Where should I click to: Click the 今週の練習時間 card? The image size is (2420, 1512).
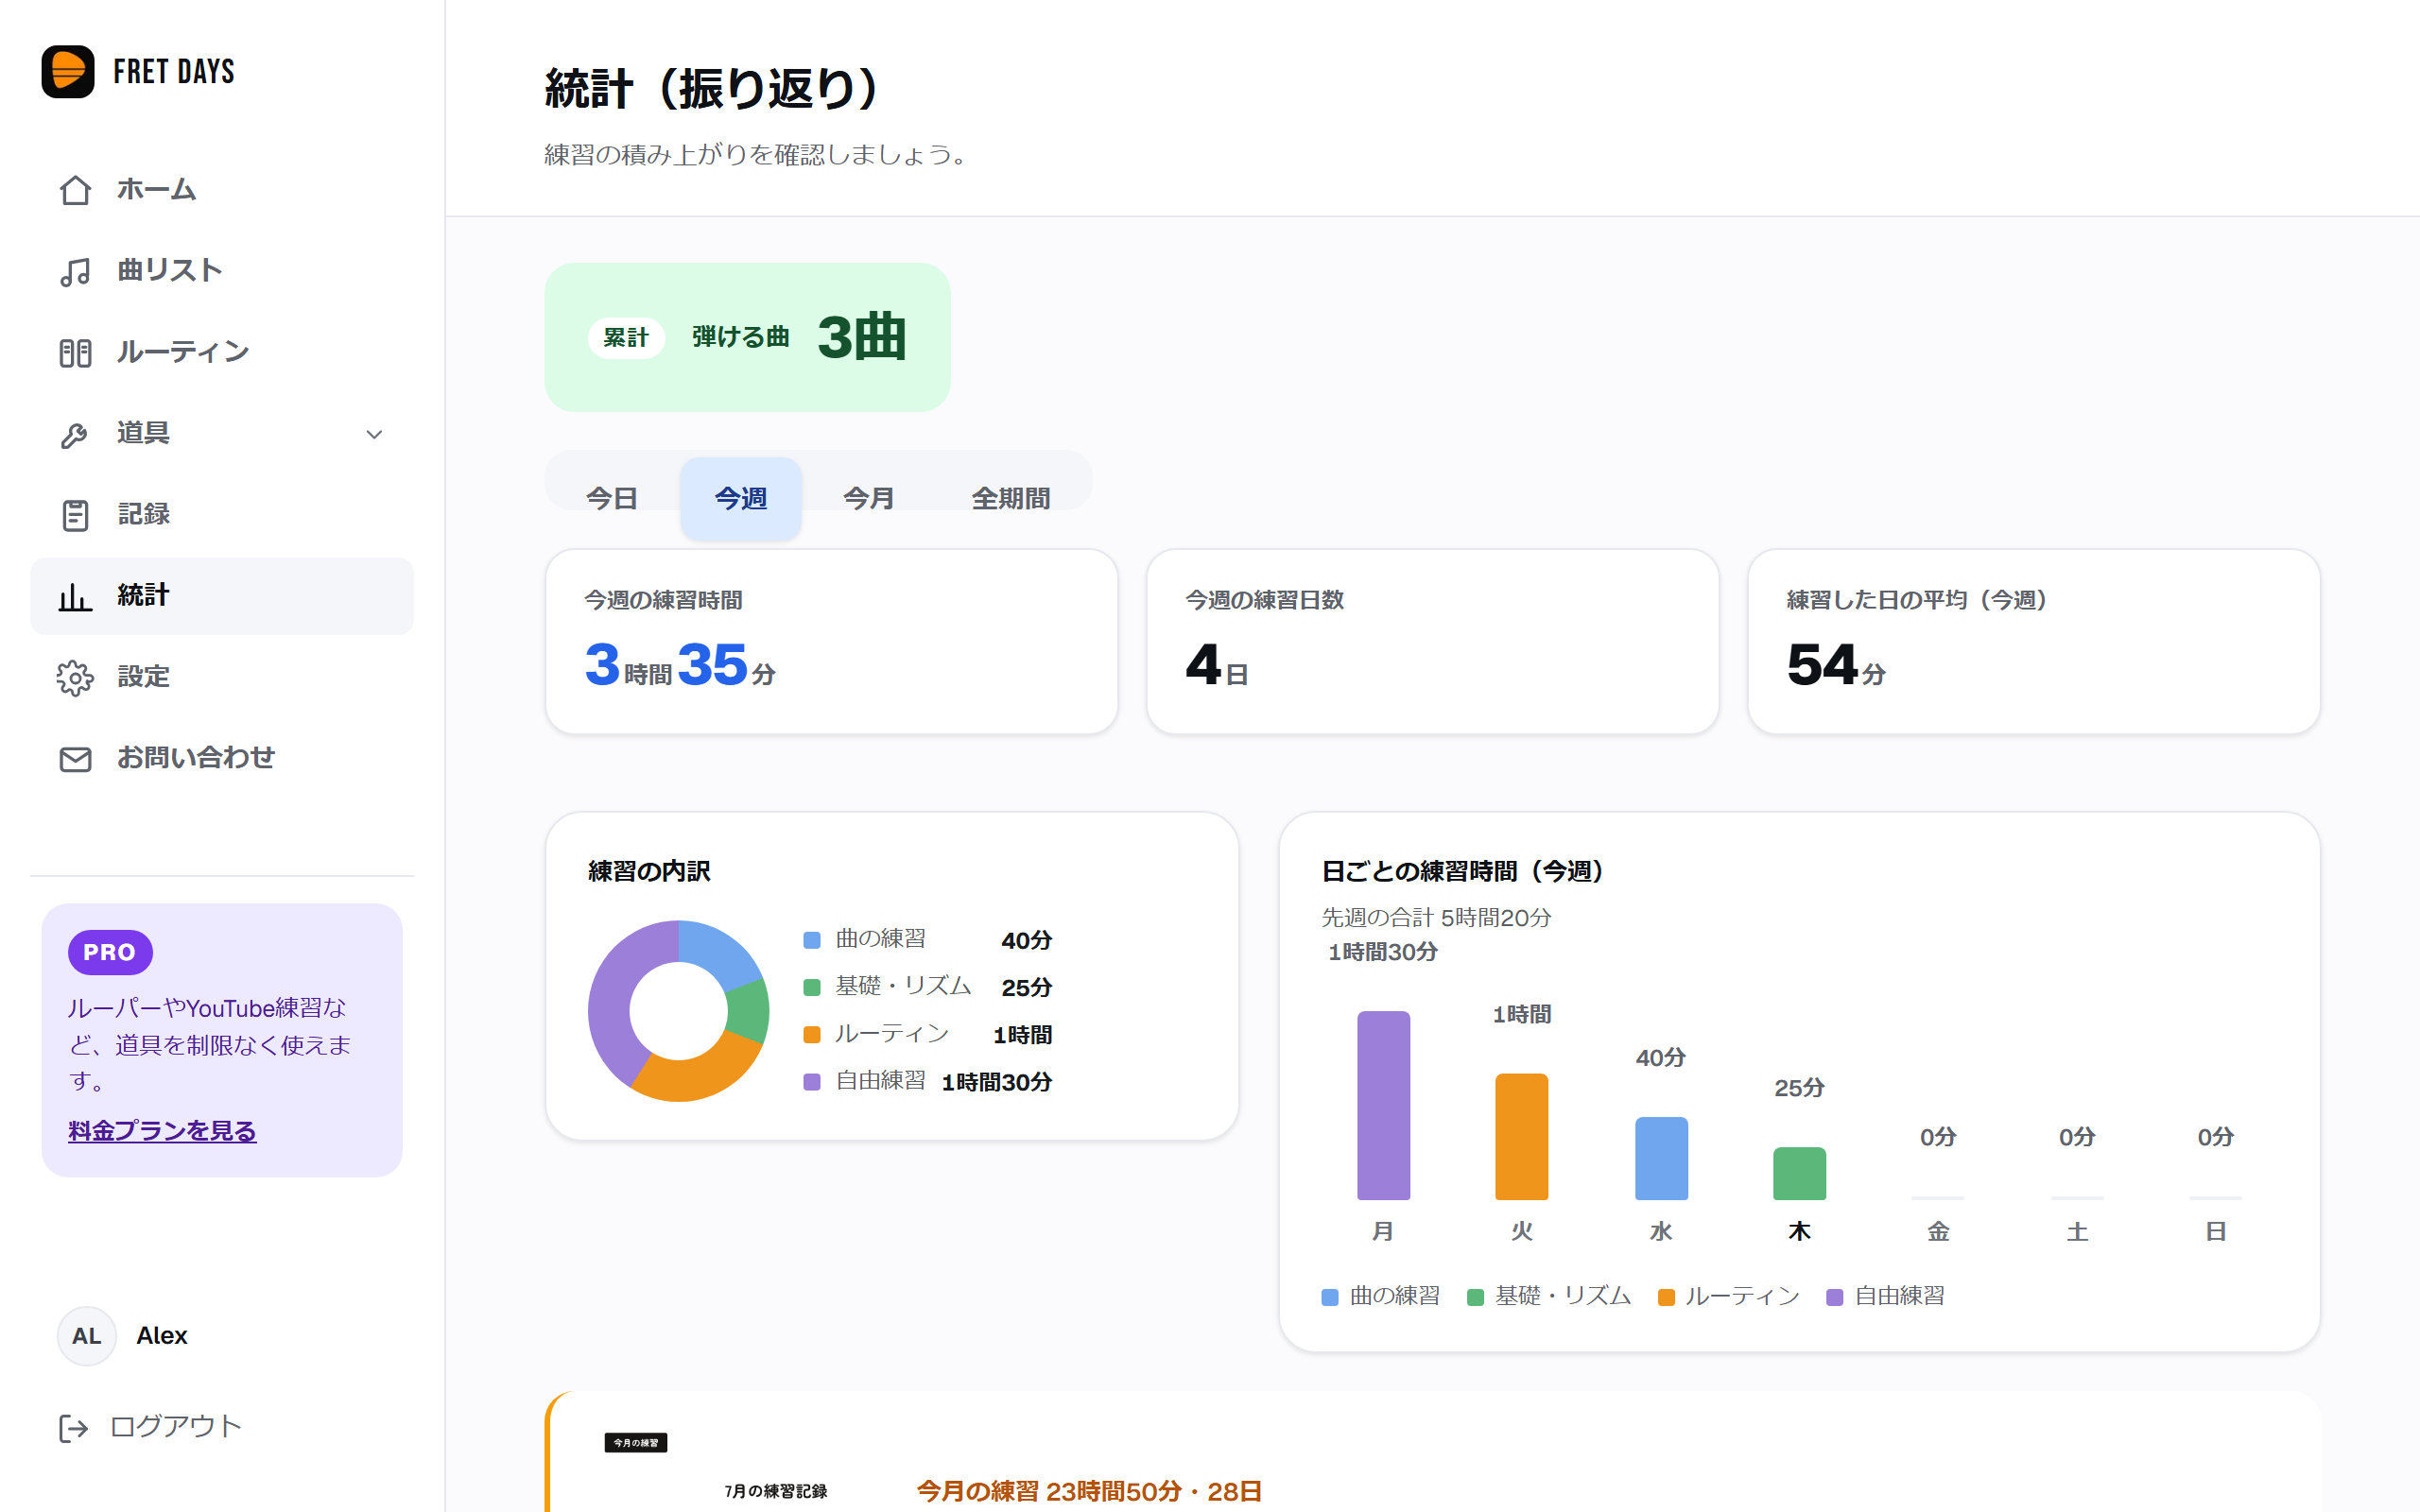(x=832, y=641)
